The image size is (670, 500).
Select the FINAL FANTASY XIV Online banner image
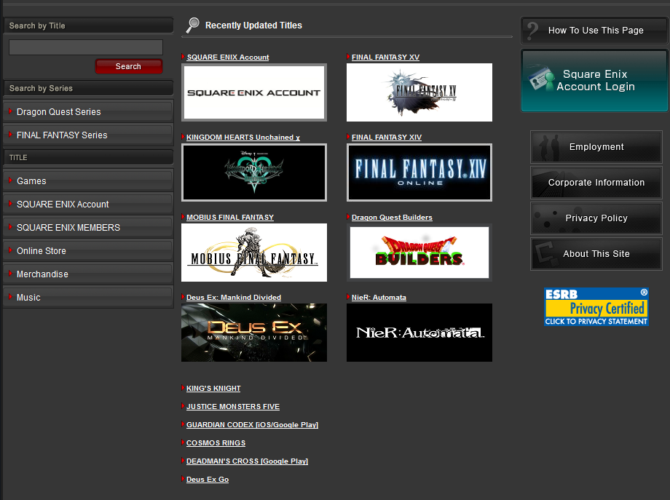419,172
